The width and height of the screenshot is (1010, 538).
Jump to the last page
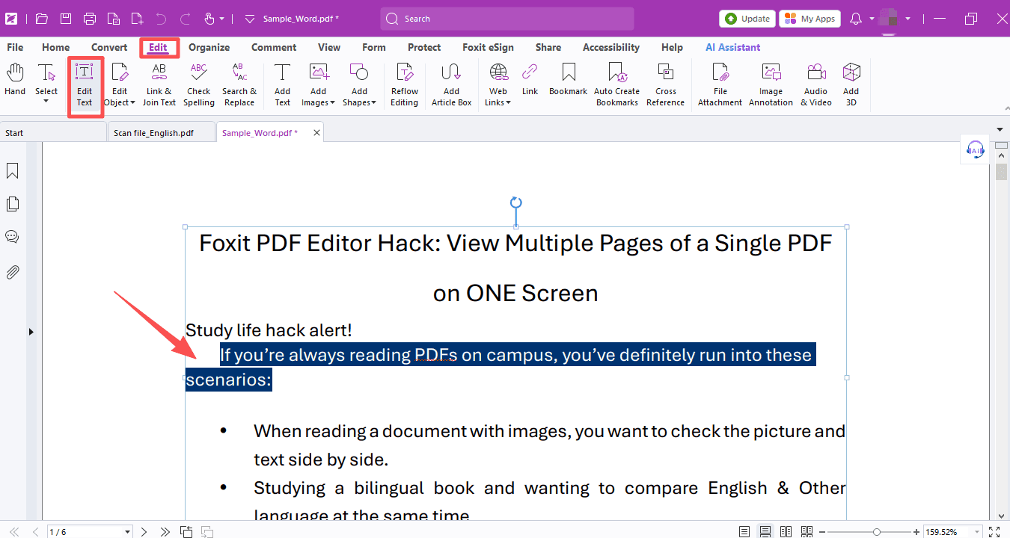click(165, 531)
